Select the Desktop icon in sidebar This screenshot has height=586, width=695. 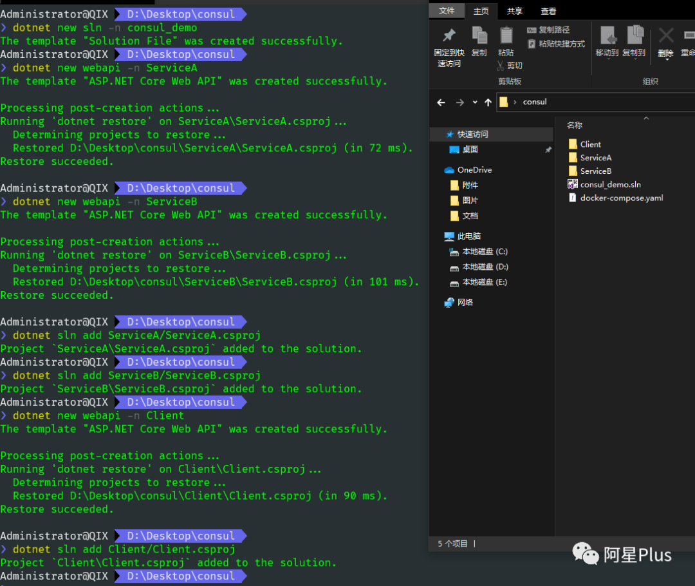point(454,149)
